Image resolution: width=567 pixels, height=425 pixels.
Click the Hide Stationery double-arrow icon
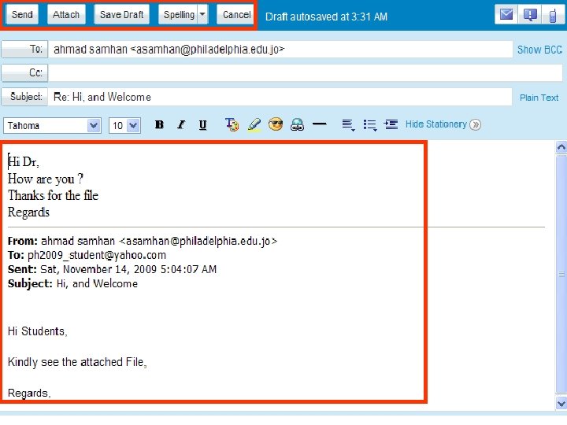click(x=475, y=125)
